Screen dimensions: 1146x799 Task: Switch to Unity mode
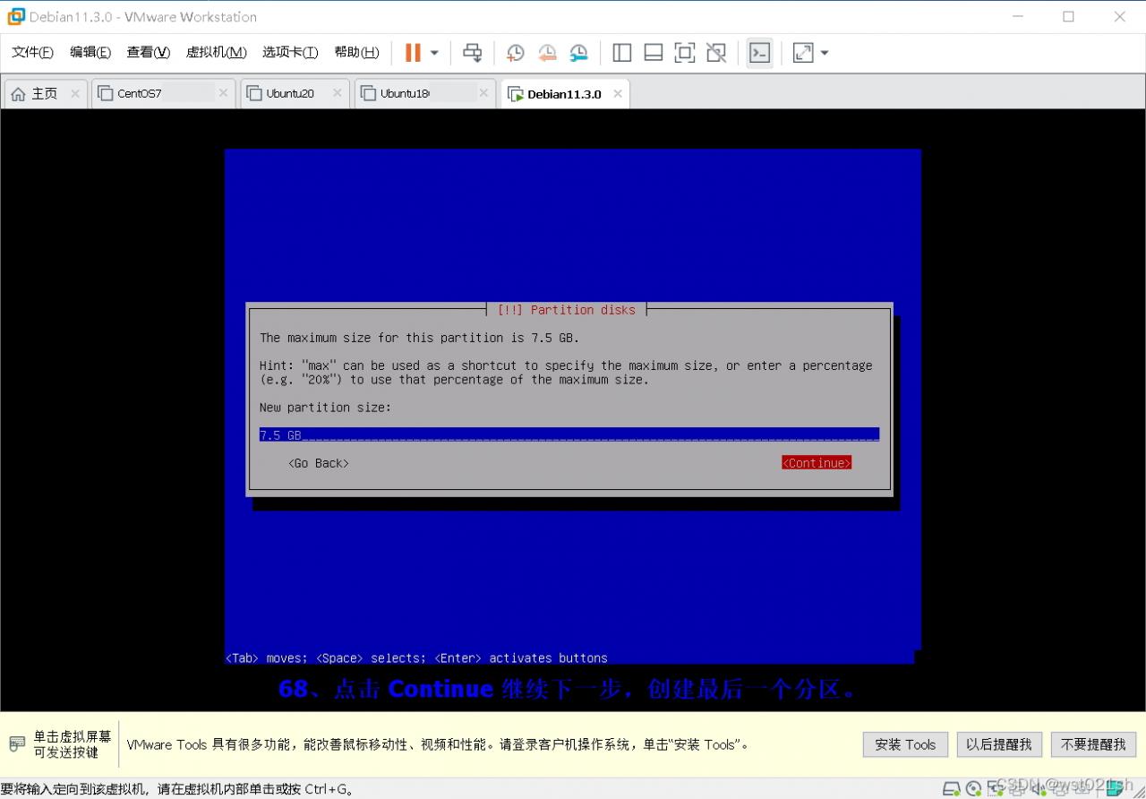tap(715, 53)
